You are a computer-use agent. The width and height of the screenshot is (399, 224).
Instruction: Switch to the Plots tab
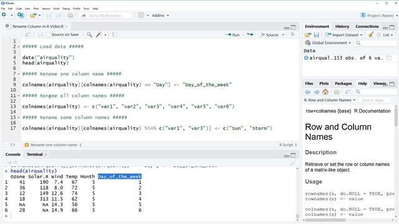point(324,83)
